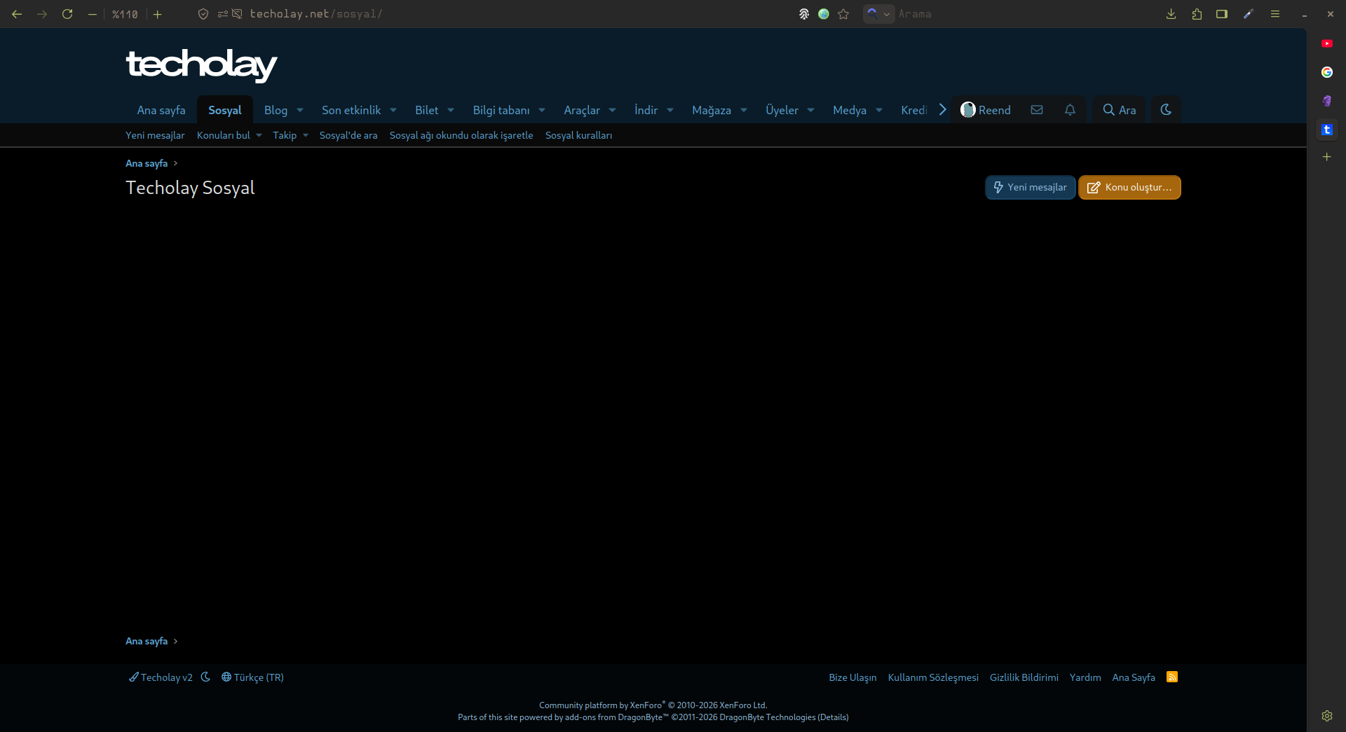
Task: Open the shield tracking protection icon
Action: (x=203, y=14)
